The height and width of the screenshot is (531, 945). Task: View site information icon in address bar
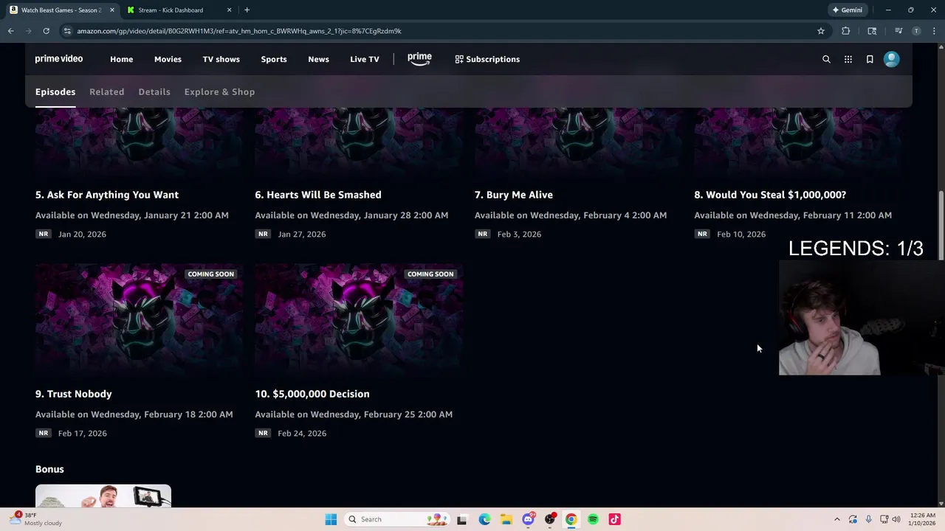coord(67,31)
